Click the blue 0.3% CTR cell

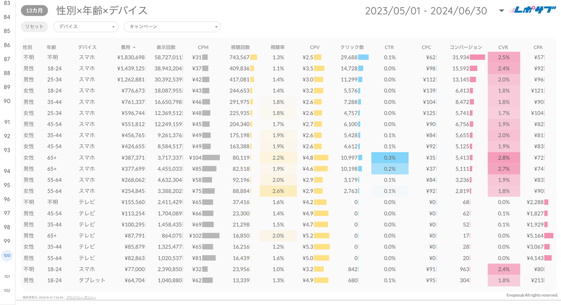pyautogui.click(x=390, y=158)
